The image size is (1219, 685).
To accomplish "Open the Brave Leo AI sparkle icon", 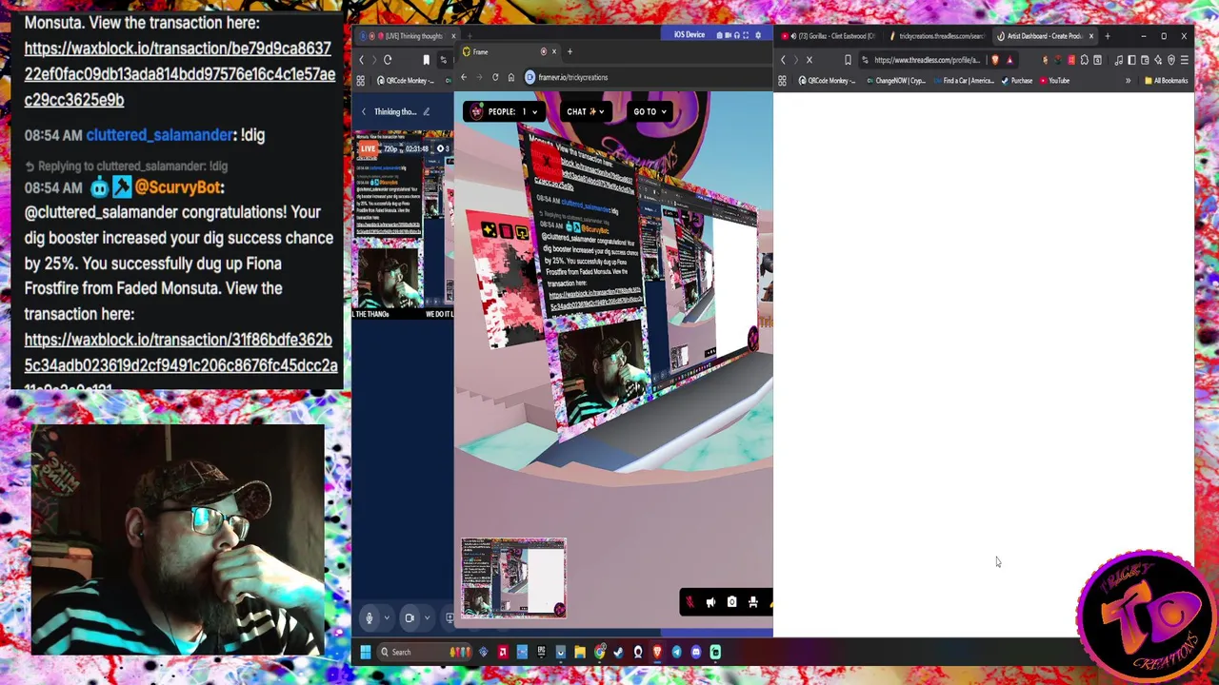I will [1158, 59].
